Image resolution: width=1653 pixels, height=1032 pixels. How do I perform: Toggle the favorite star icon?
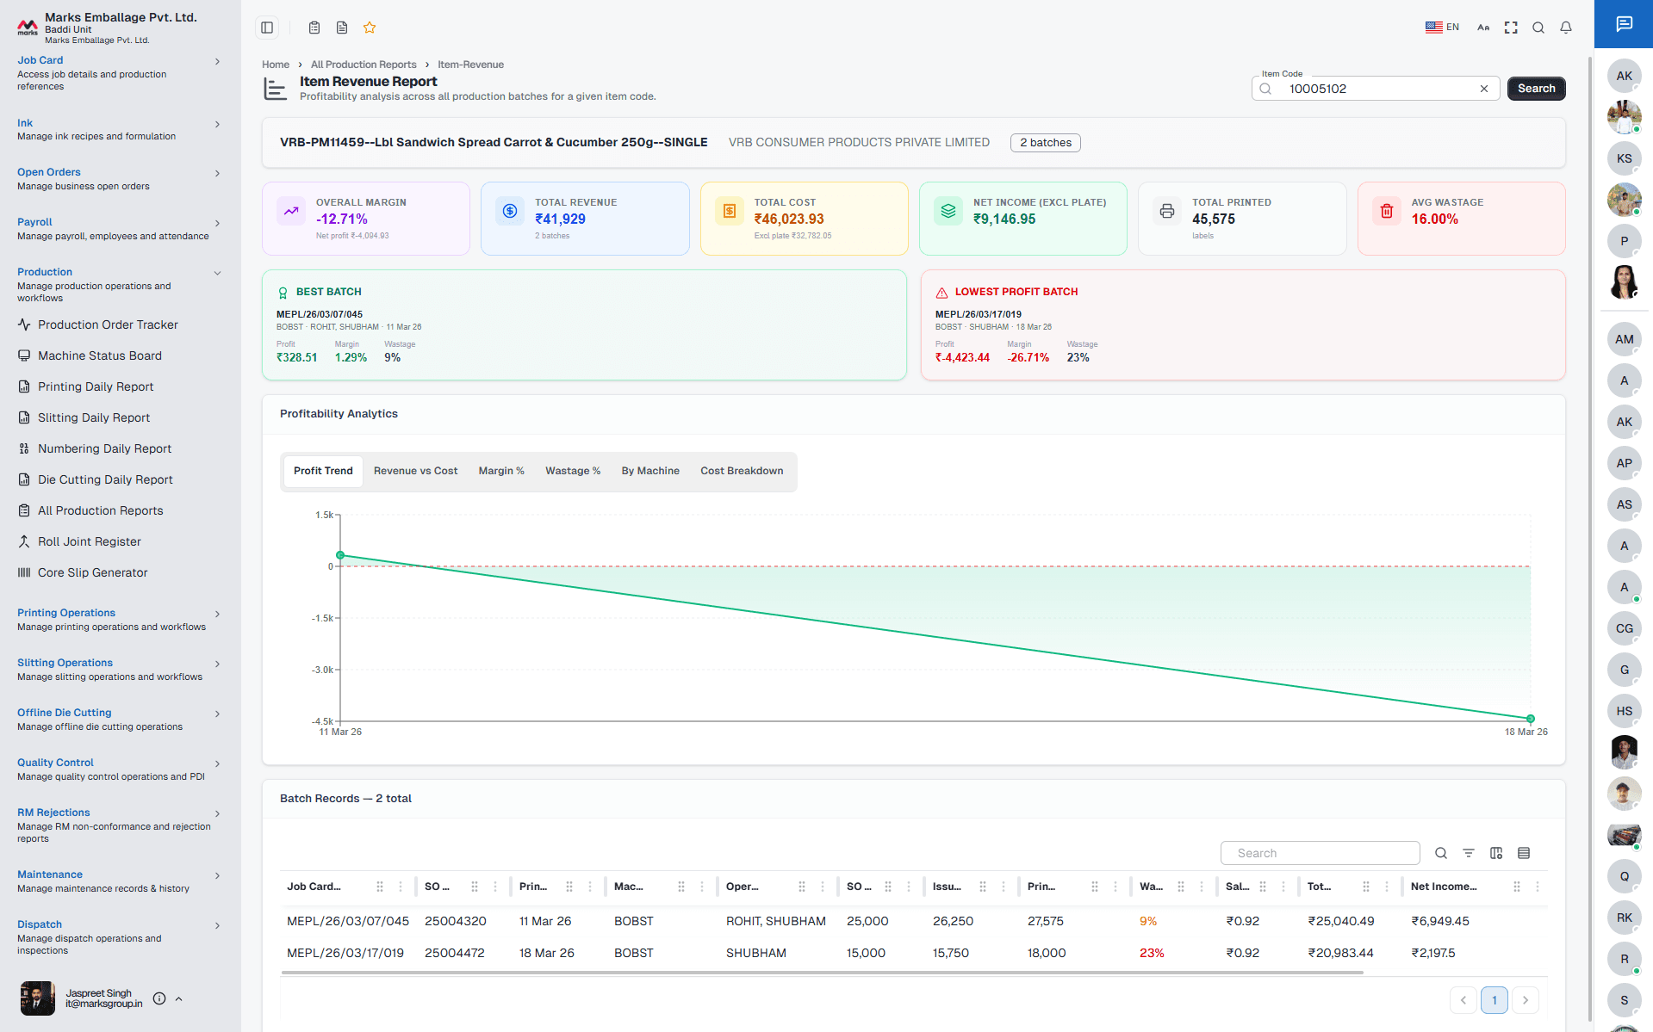[x=370, y=28]
